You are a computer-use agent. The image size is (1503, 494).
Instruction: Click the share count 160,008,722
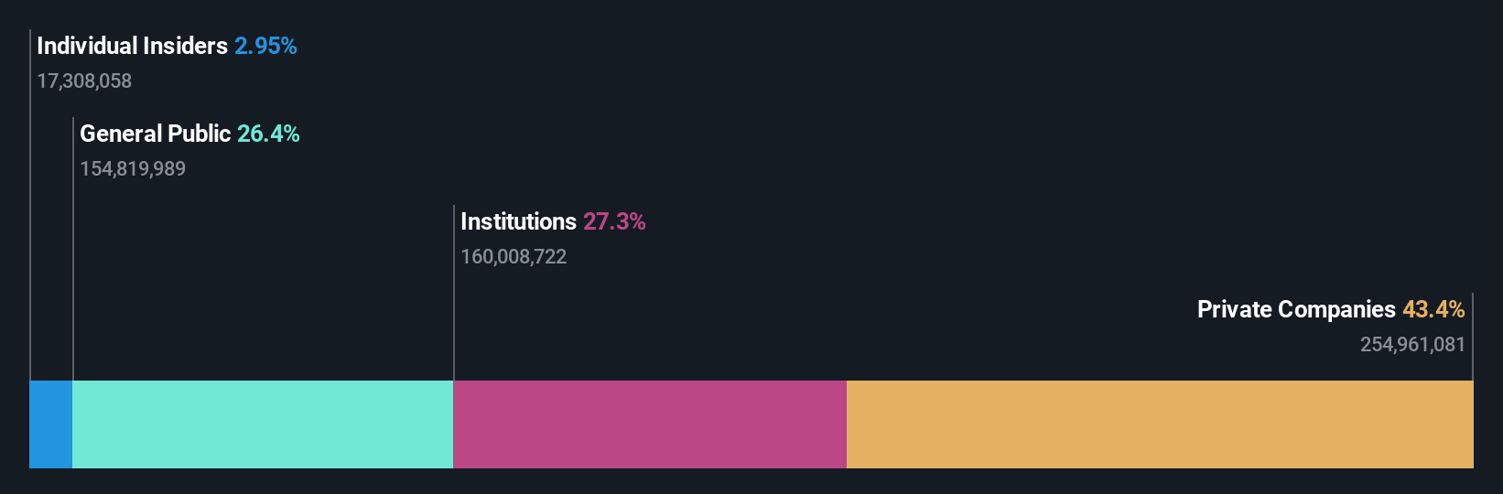514,257
